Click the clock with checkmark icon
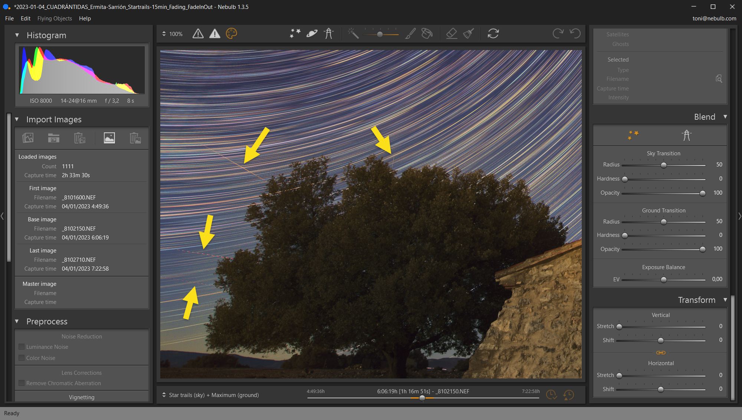 [551, 395]
